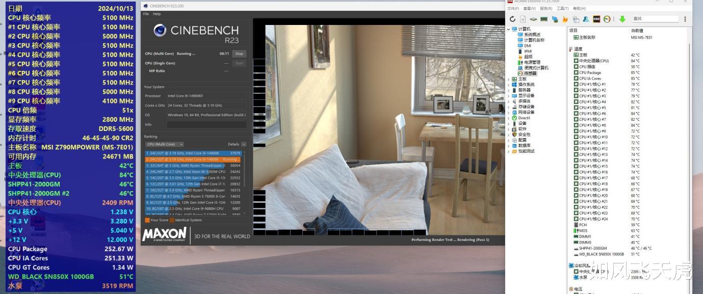The height and width of the screenshot is (294, 703).
Task: Click the AIDA64 user-shaped toolbar icon
Action: coord(586,19)
